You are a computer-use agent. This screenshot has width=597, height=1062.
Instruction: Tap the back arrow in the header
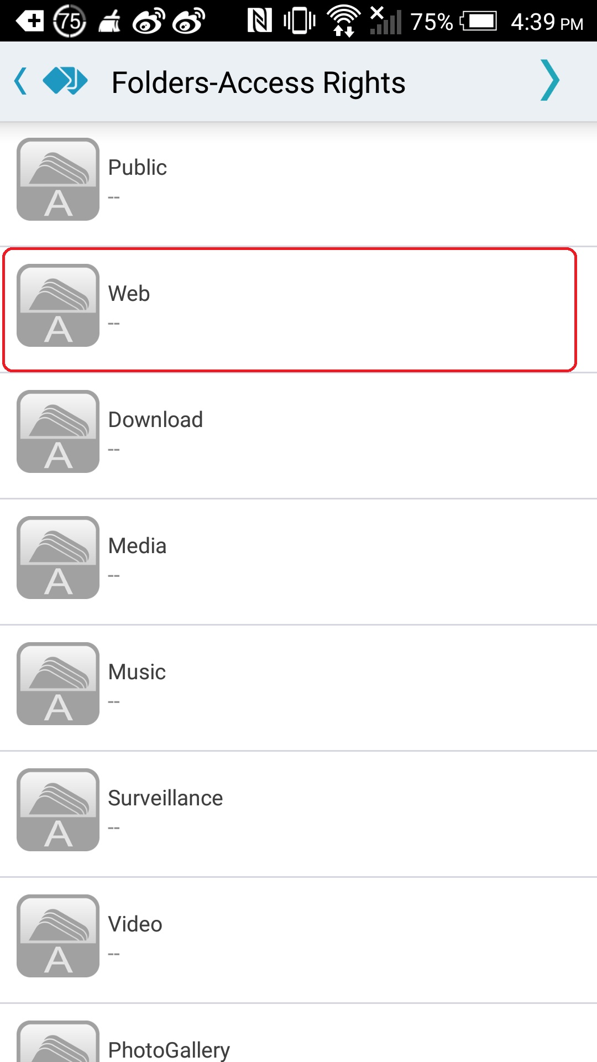coord(20,81)
